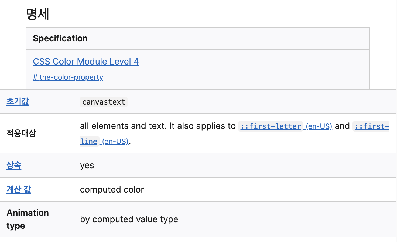397x242 pixels.
Task: Click the Specification table header
Action: pos(60,38)
